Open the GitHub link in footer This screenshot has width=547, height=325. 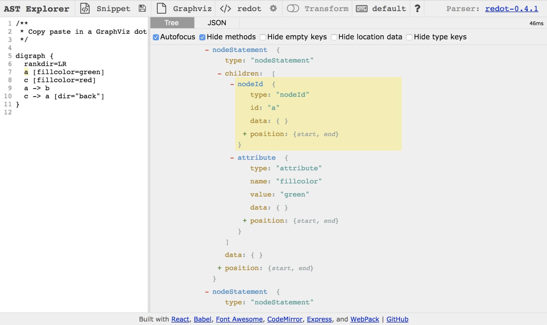[397, 319]
